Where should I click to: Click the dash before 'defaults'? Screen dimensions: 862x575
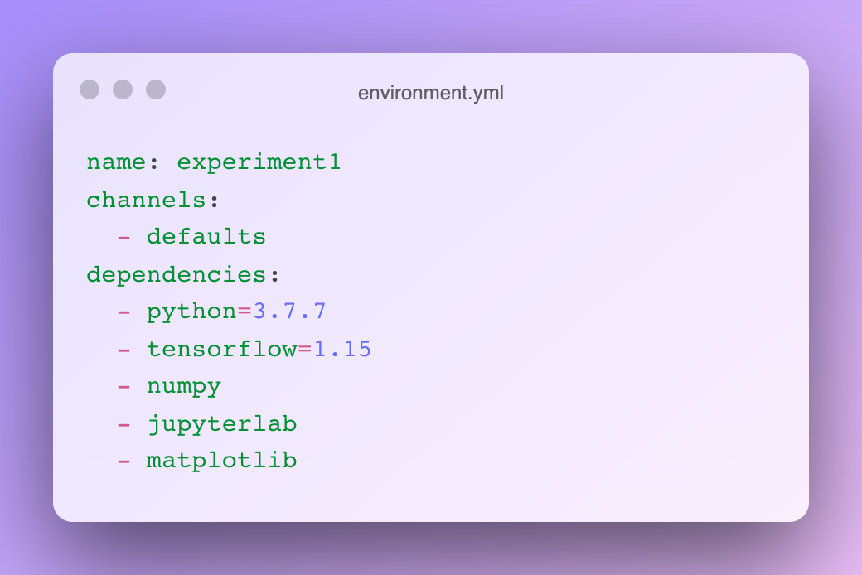click(x=123, y=237)
